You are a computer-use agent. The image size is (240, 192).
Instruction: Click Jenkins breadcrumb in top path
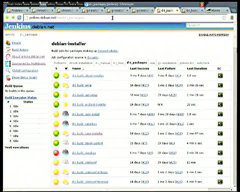[10, 35]
